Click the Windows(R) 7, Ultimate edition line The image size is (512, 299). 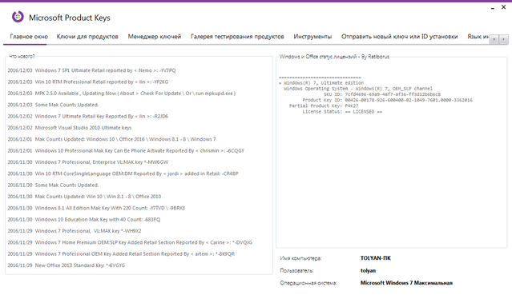321,82
